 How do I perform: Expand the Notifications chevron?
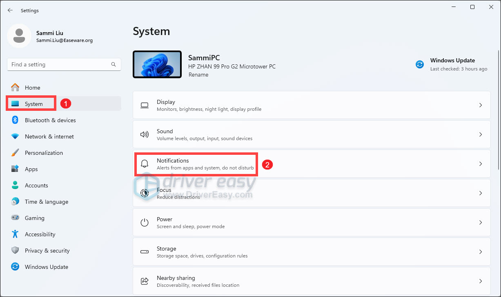tap(481, 163)
